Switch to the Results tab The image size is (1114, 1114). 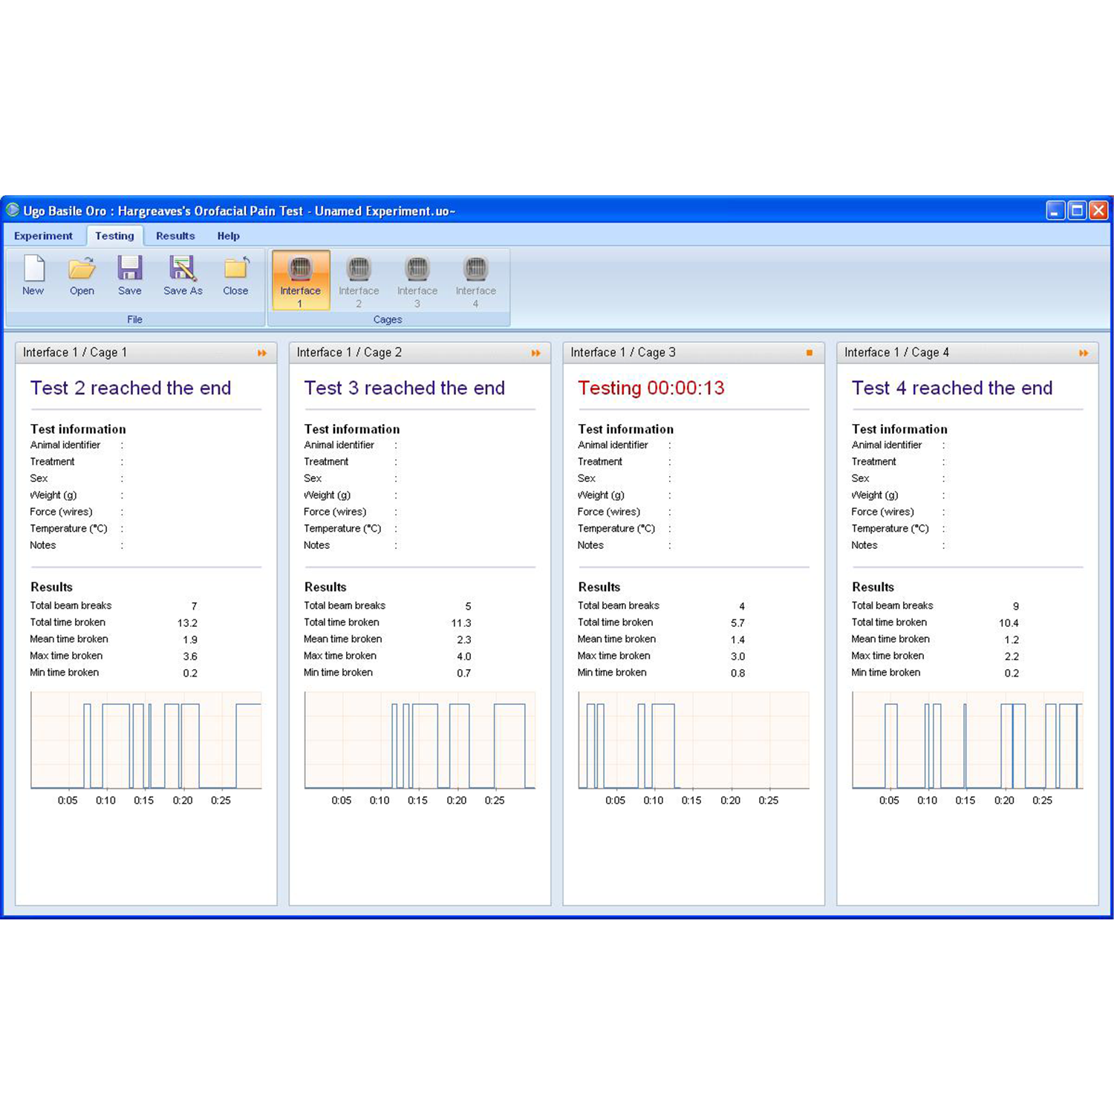(x=175, y=236)
